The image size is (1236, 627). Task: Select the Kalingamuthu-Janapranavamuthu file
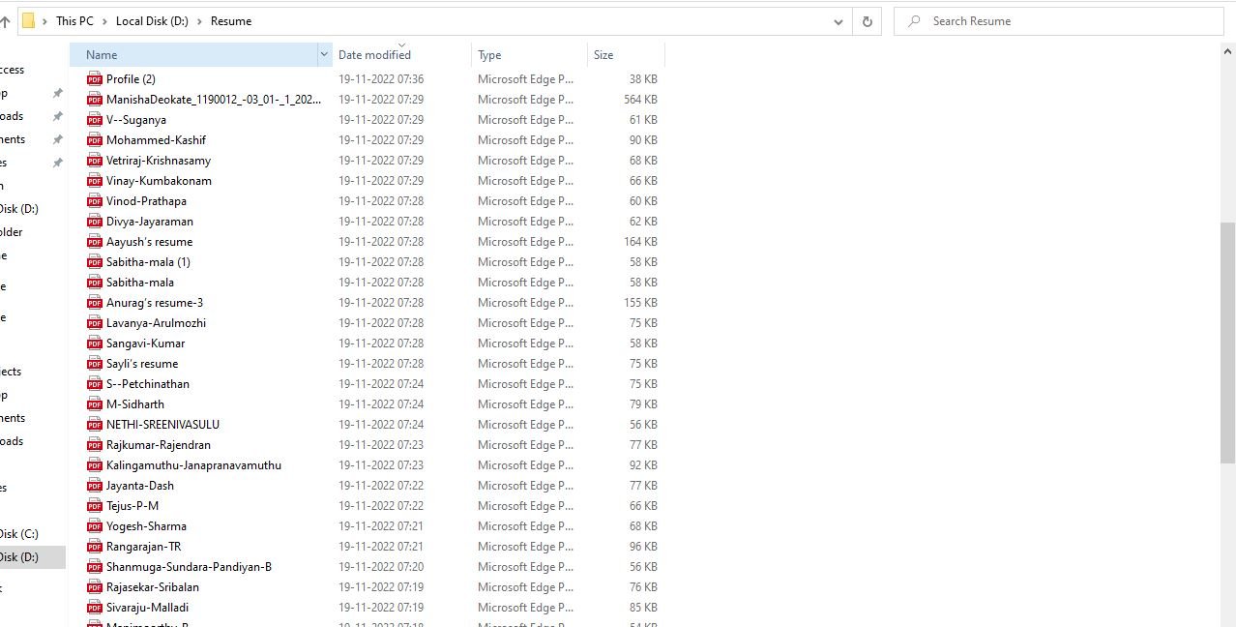tap(193, 465)
